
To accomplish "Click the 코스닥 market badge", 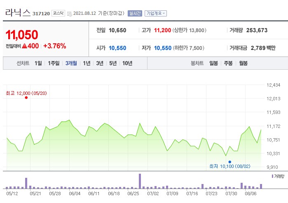I will pos(58,13).
